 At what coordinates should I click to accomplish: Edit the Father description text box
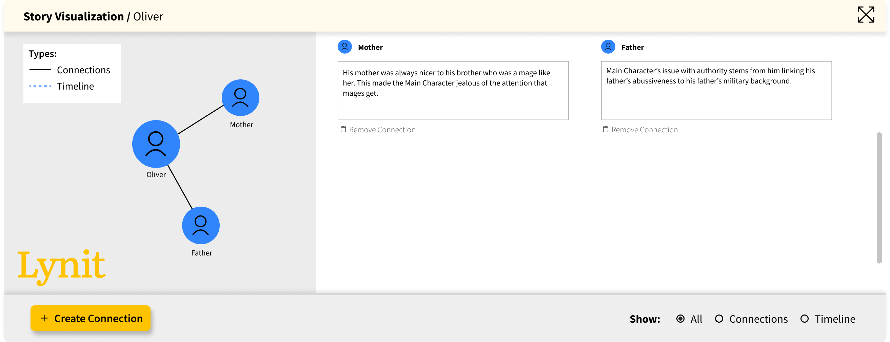click(716, 91)
